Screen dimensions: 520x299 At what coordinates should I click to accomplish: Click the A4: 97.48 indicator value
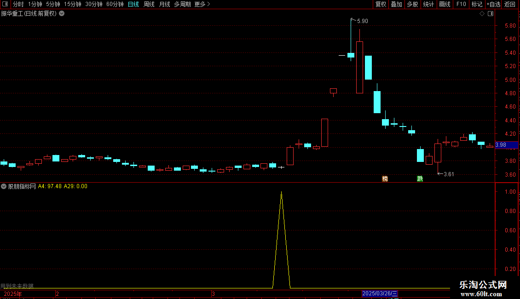(x=50, y=186)
